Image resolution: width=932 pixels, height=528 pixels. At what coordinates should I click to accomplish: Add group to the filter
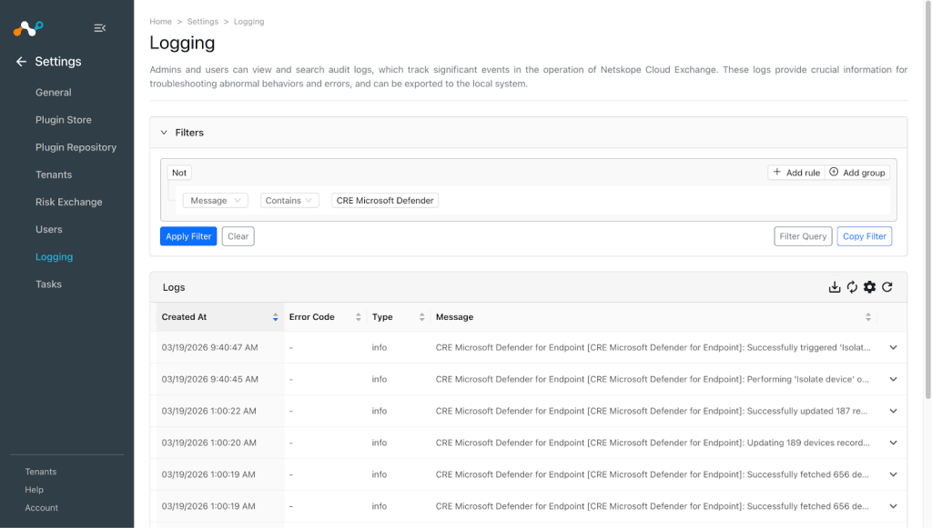tap(857, 173)
